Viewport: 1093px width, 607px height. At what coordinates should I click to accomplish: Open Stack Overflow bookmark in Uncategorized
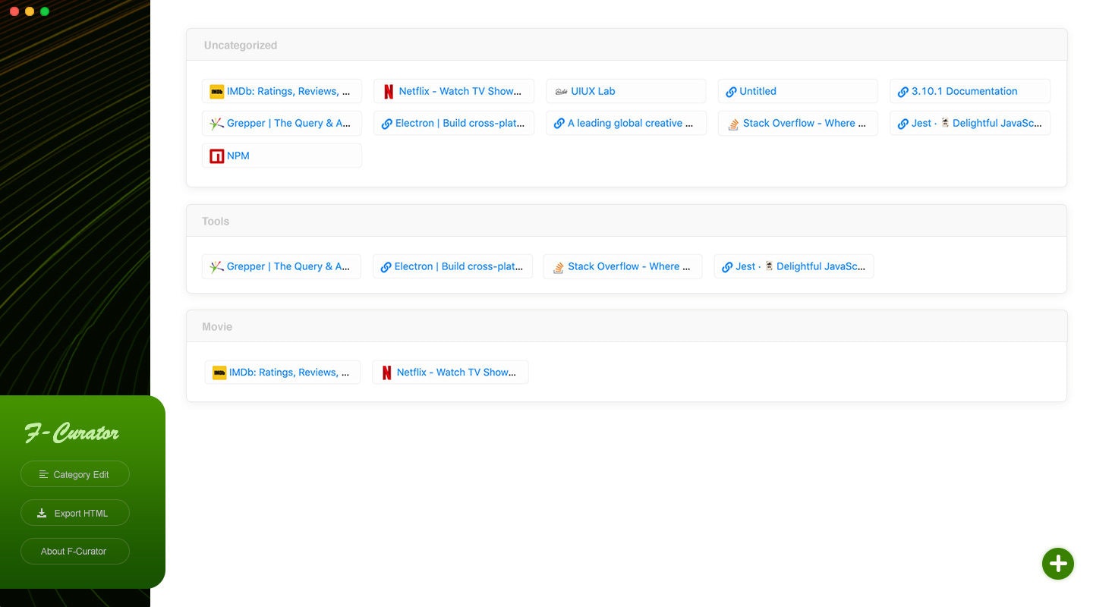[798, 123]
